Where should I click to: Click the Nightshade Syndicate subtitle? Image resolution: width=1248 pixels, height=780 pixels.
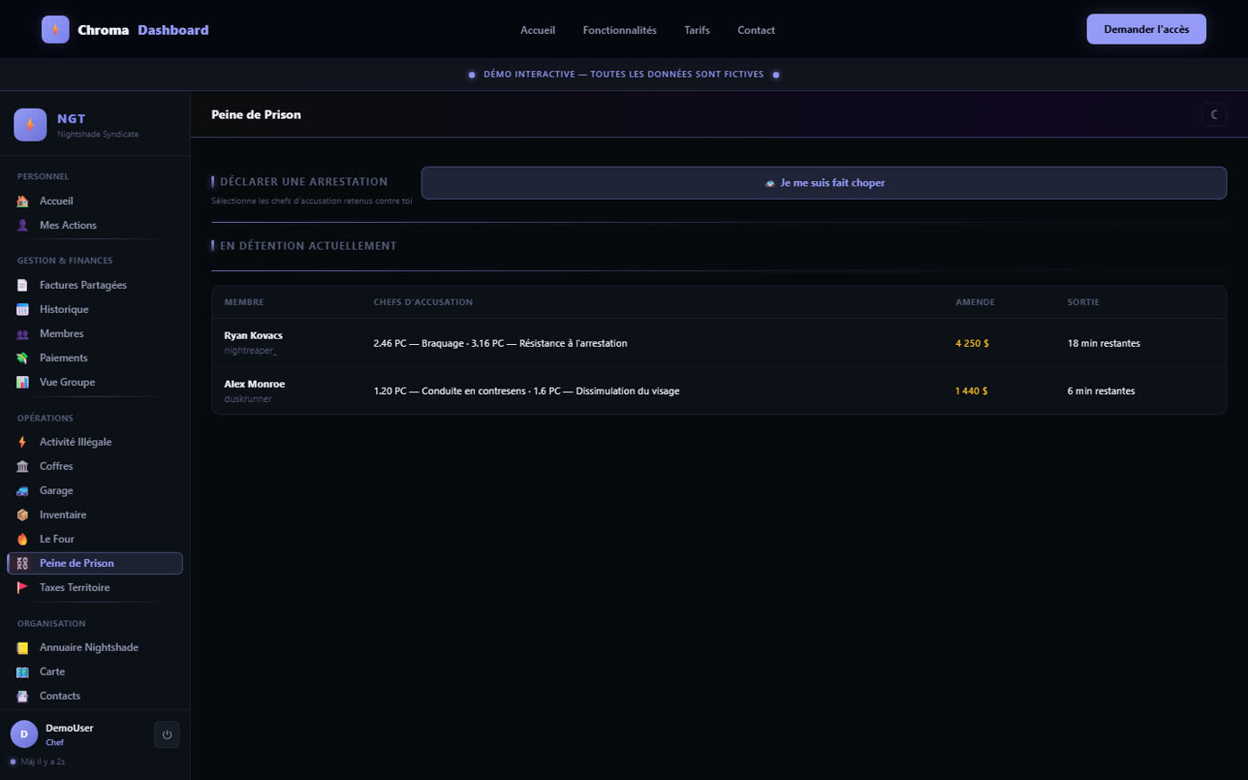coord(98,135)
